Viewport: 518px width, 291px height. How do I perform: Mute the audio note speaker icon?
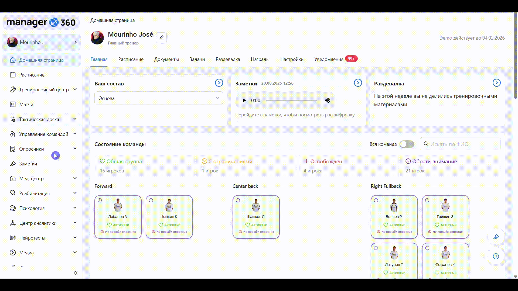click(x=328, y=101)
